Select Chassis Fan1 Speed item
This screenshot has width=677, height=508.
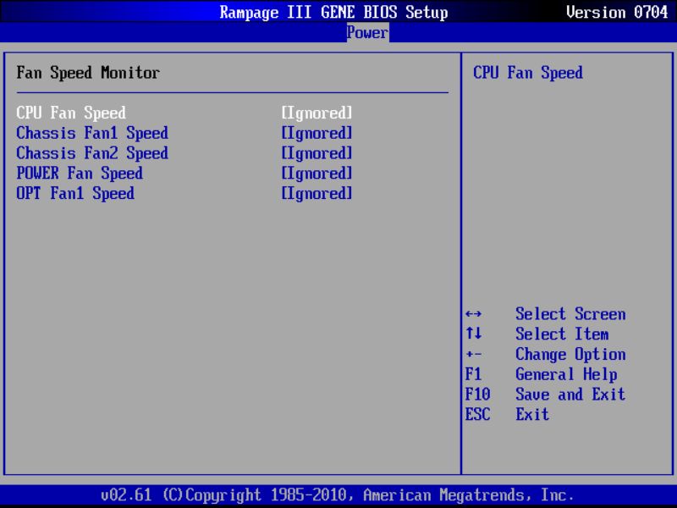click(x=92, y=133)
